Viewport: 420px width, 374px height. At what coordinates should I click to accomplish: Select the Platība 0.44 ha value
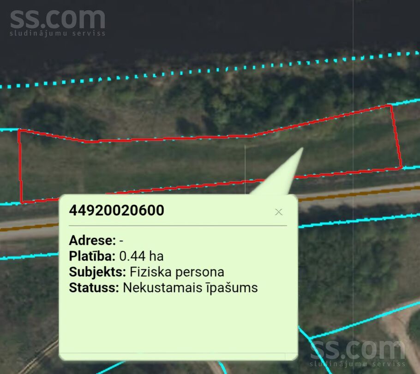141,256
